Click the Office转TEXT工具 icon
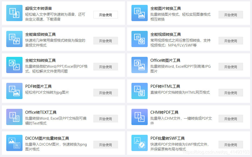The width and height of the screenshot is (252, 157). (x=14, y=117)
